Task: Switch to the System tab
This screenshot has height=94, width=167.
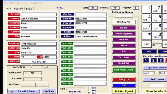Action: [x=19, y=9]
